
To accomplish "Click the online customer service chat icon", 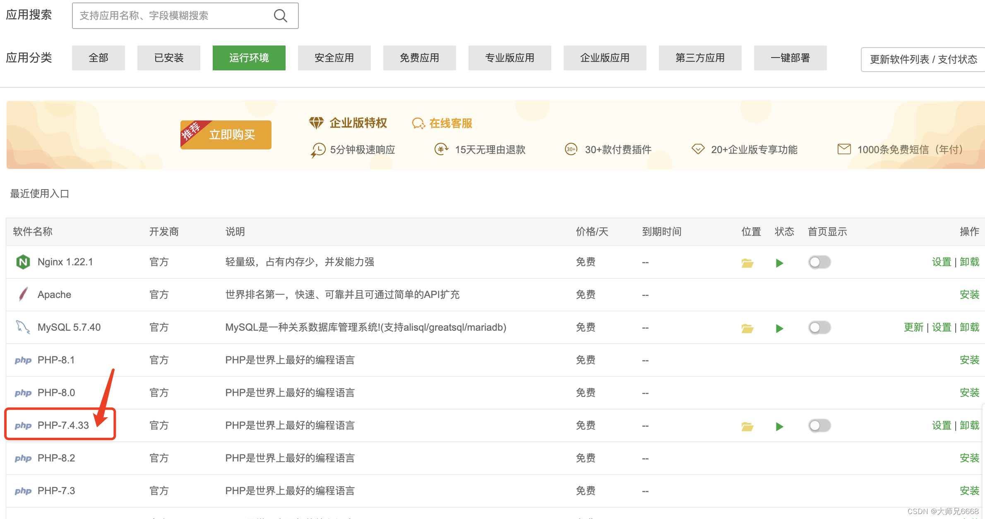I will click(418, 123).
